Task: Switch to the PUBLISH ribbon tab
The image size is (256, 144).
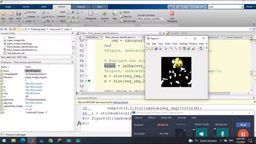Action: pyautogui.click(x=81, y=7)
